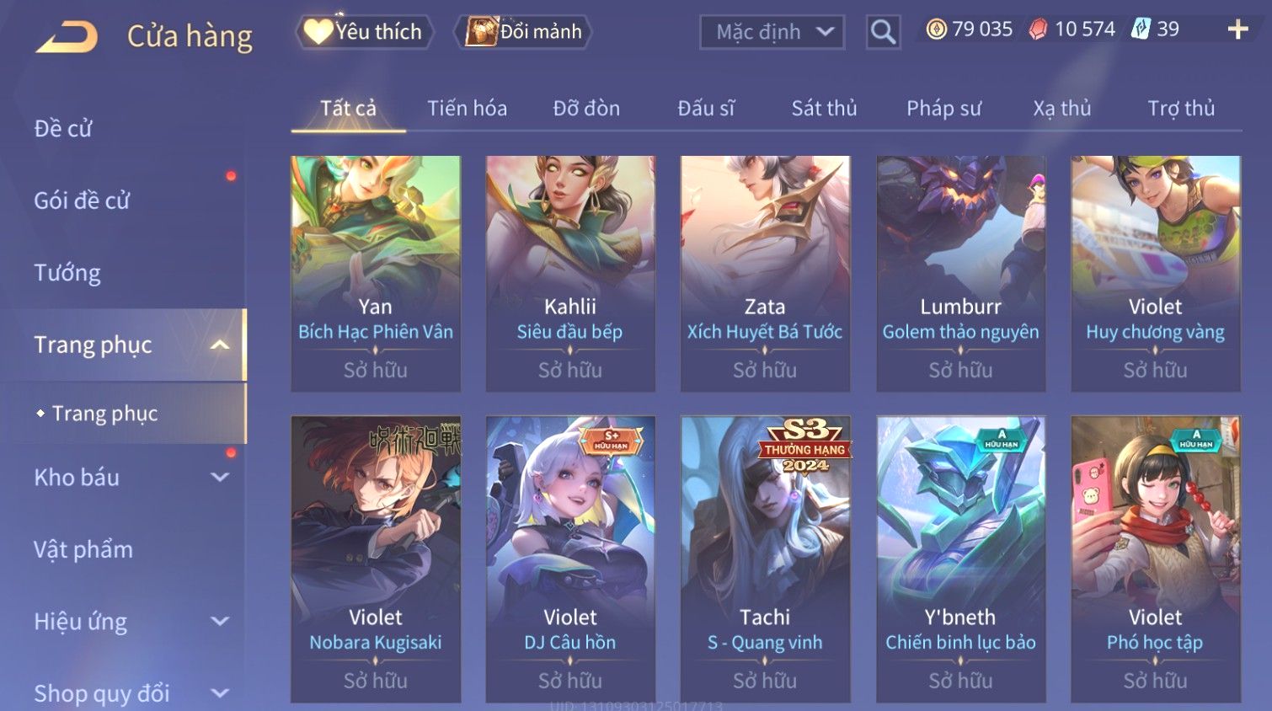Tap the golden back arrow icon

click(x=67, y=36)
